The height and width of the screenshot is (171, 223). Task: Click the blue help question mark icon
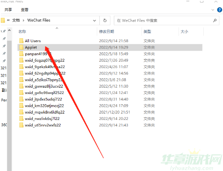pos(220,10)
